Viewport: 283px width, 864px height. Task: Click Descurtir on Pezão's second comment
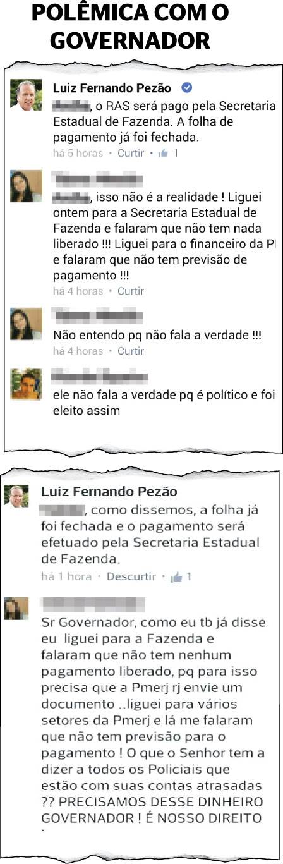click(x=131, y=576)
